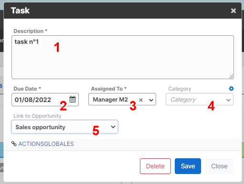
Task: Open category settings via gear icon
Action: [x=231, y=89]
